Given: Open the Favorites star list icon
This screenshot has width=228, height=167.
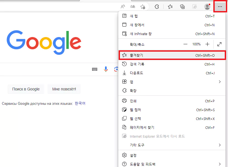Looking at the screenshot, I should (x=170, y=6).
